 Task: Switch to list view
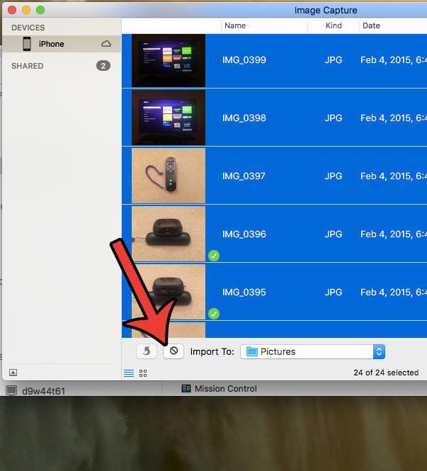pos(129,373)
